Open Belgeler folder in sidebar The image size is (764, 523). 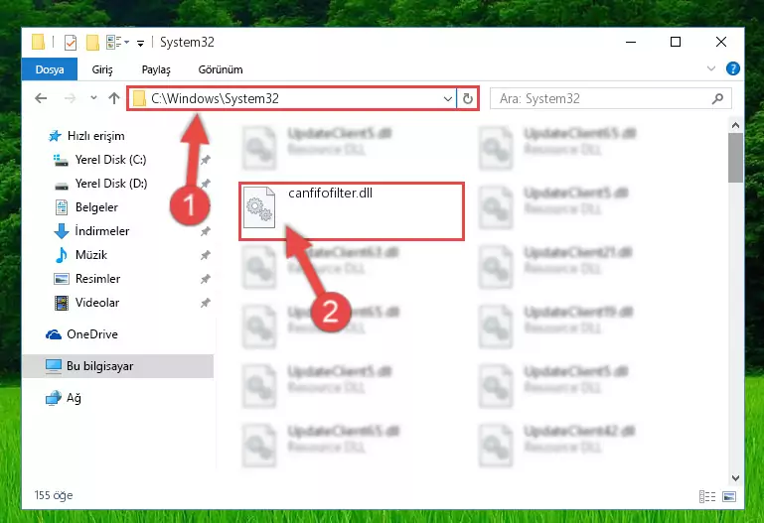(x=96, y=207)
